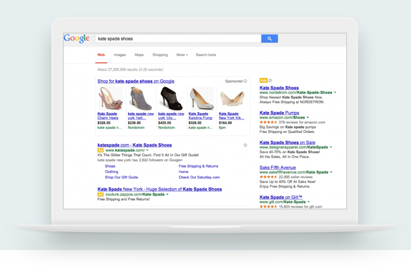Click the Google logo

pos(77,39)
